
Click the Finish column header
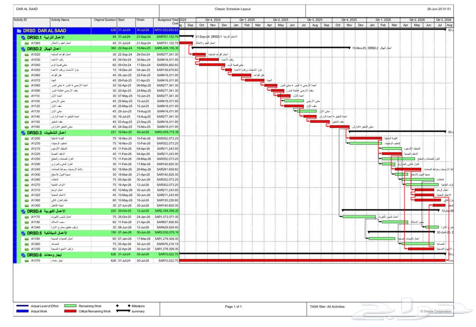coord(140,20)
